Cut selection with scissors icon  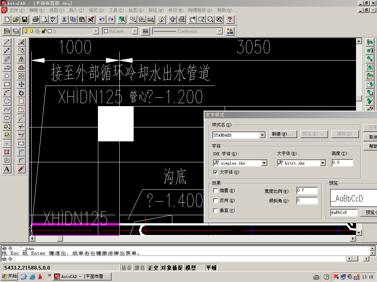pyautogui.click(x=64, y=19)
